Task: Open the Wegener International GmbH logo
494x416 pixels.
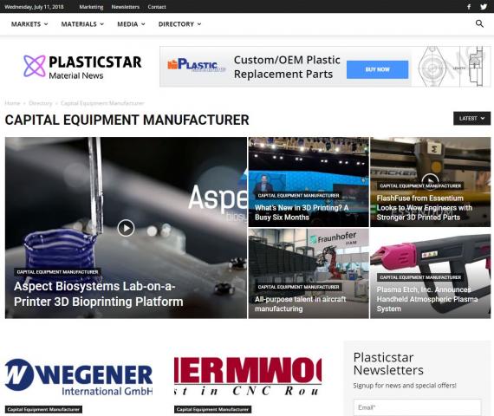Action: (79, 377)
